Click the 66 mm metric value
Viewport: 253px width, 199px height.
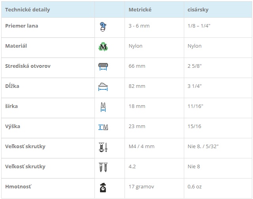pos(137,66)
